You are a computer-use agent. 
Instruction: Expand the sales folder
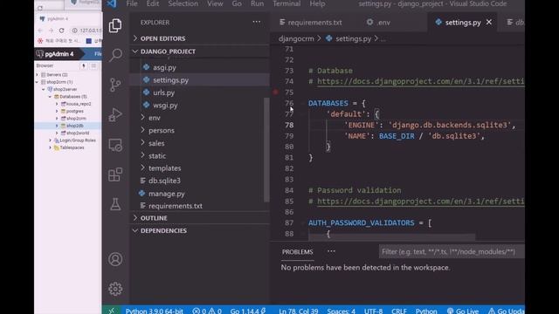pyautogui.click(x=156, y=143)
